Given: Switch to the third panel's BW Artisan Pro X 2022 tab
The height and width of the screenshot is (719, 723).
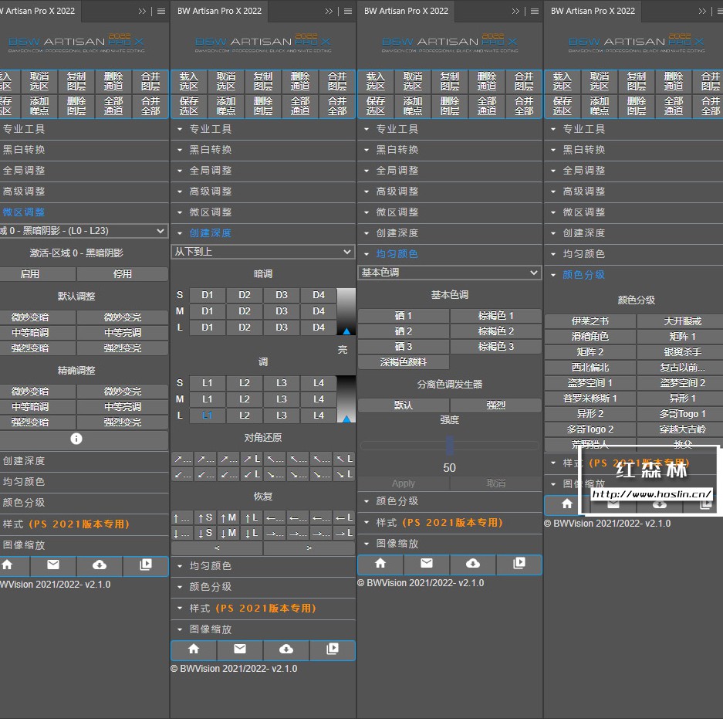Looking at the screenshot, I should click(405, 11).
